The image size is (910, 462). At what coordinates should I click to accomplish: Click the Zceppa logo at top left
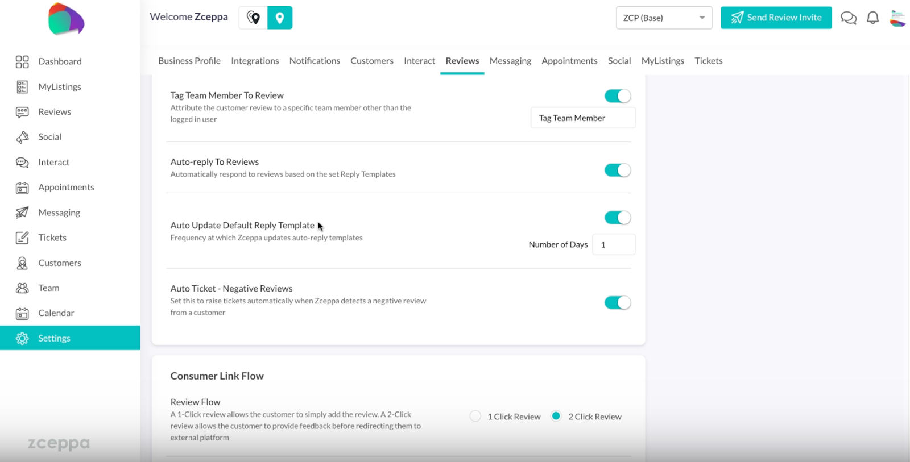click(67, 19)
